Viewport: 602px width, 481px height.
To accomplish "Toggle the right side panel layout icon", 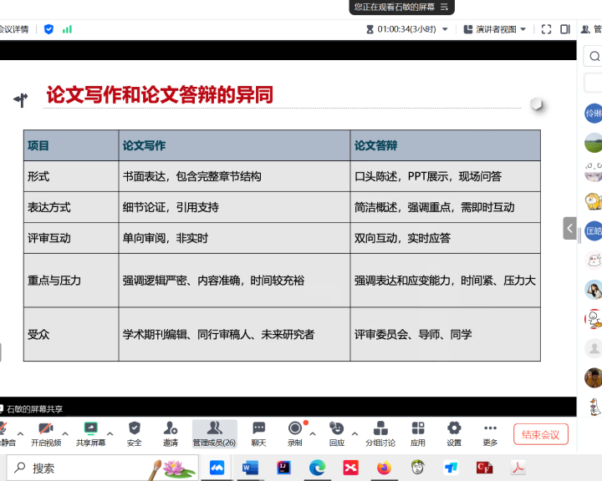I will click(565, 29).
